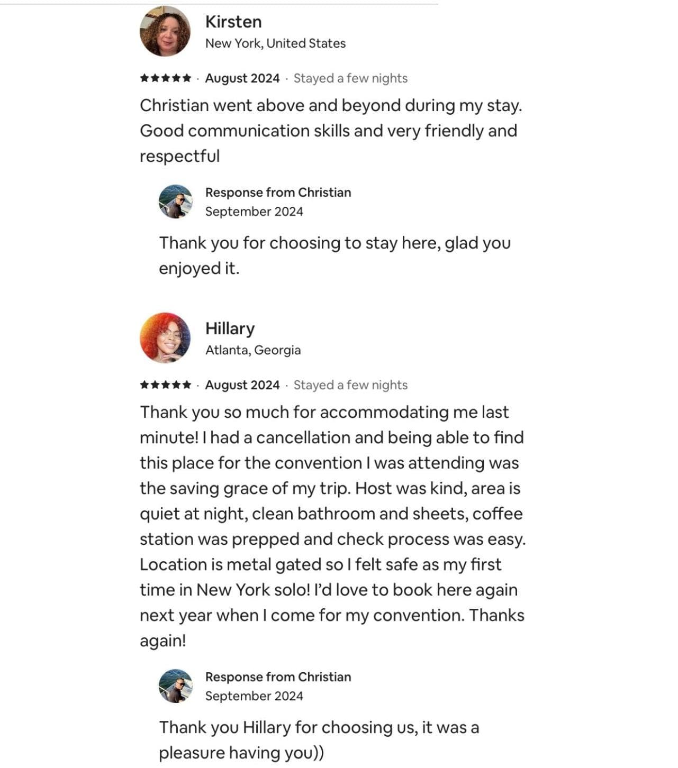Open Kirsten's profile photo
This screenshot has width=678, height=768.
pos(165,31)
